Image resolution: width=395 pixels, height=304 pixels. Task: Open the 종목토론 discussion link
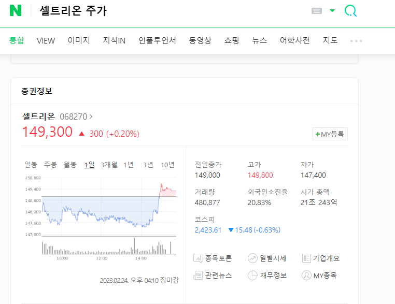[x=218, y=258]
